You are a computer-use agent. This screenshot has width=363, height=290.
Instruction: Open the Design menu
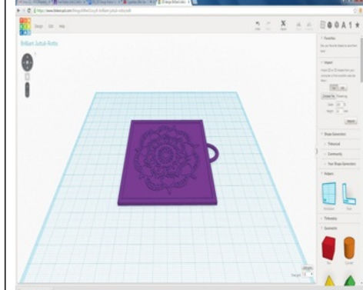pyautogui.click(x=38, y=26)
